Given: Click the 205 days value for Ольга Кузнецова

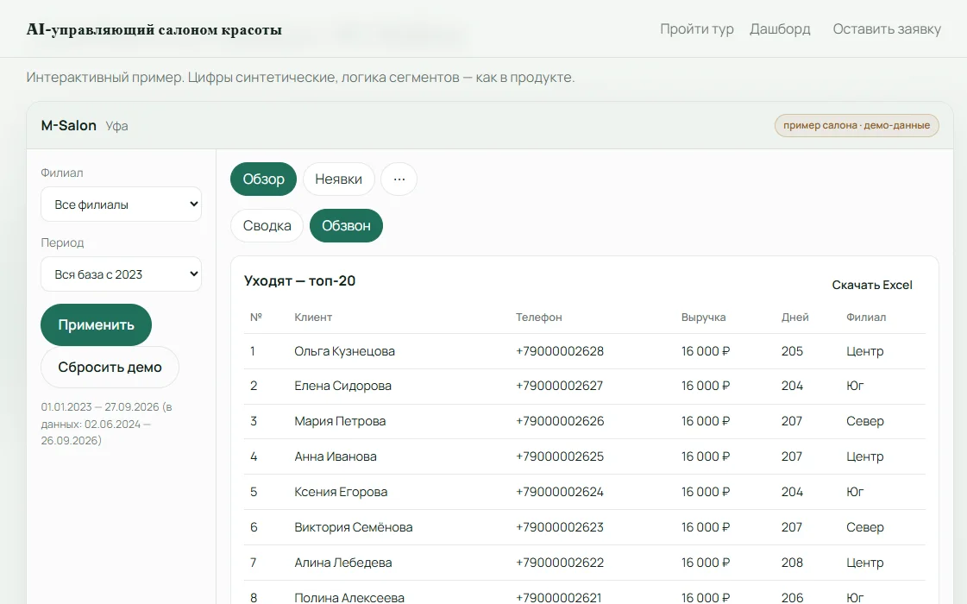Looking at the screenshot, I should 792,351.
